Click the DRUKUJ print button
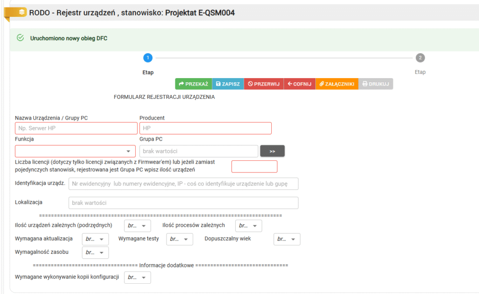 (x=376, y=84)
